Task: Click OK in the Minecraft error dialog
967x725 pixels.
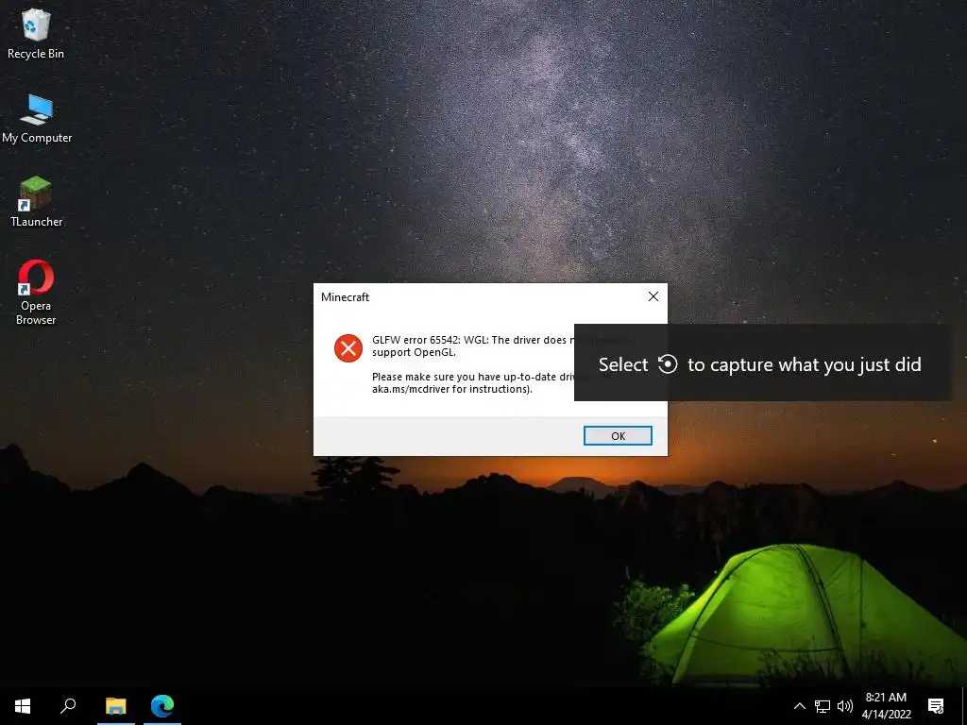Action: coord(618,436)
